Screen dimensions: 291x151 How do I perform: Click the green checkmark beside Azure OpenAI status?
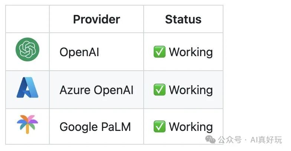click(160, 90)
